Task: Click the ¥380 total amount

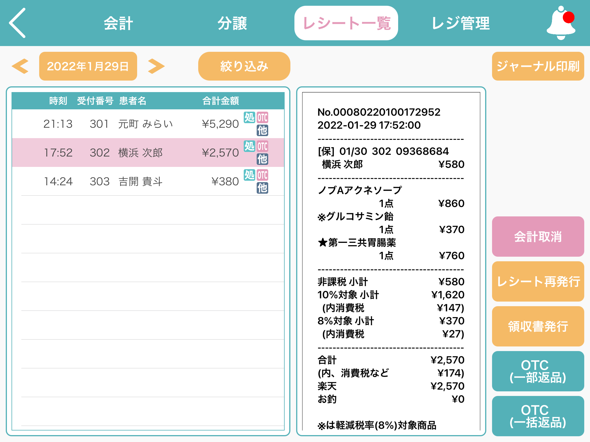Action: point(225,182)
